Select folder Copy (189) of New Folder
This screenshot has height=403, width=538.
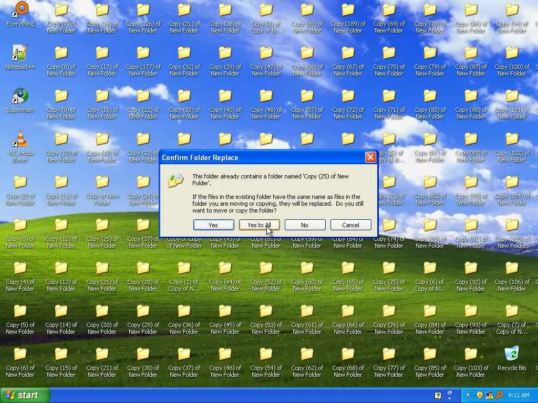coord(348,18)
